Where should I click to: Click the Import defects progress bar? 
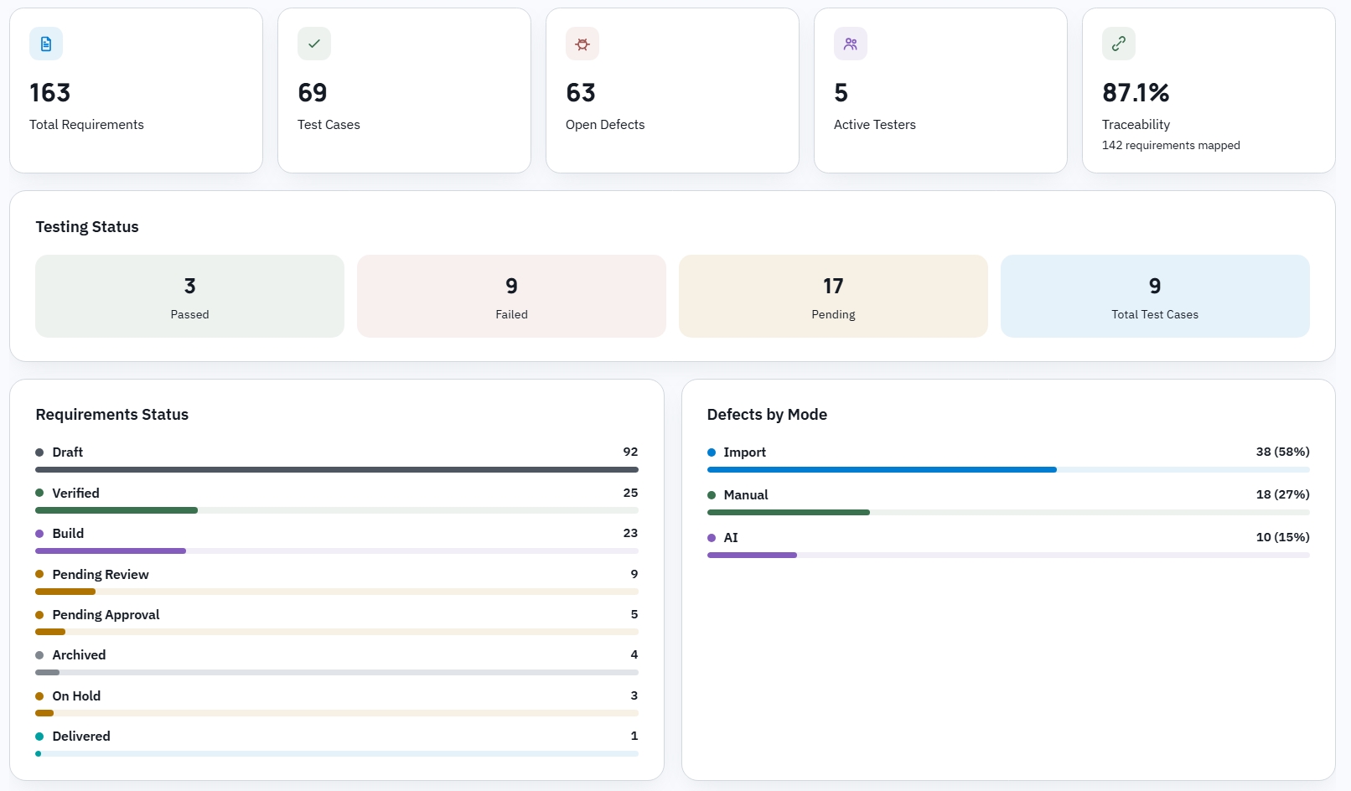[x=1008, y=469]
